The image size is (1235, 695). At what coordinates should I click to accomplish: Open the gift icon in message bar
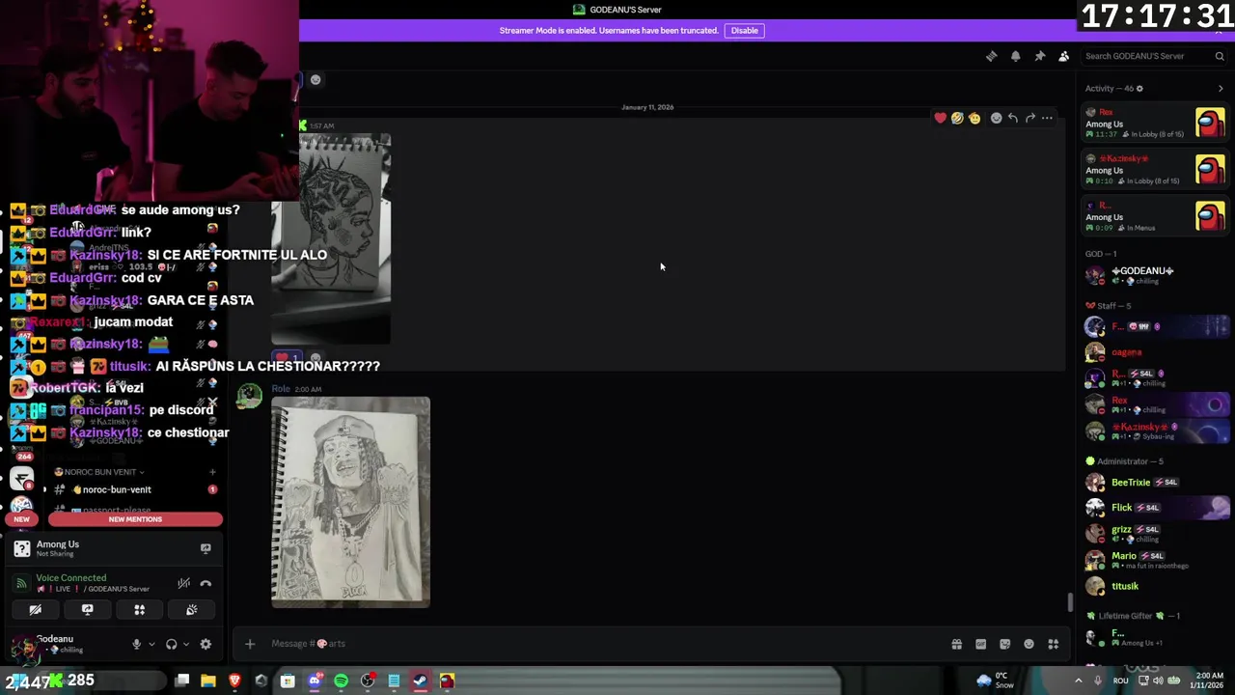[x=956, y=644]
